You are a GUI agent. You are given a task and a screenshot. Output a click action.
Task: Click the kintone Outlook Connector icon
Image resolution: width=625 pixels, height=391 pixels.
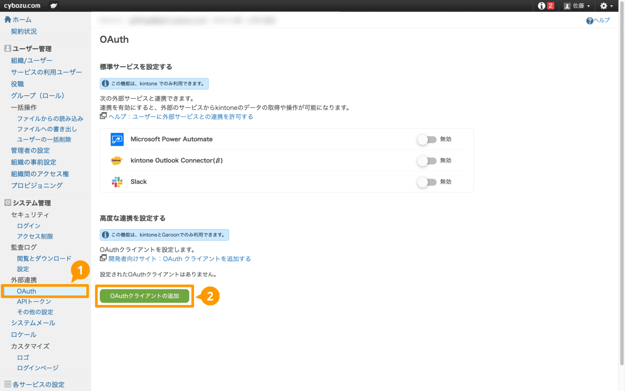click(117, 161)
